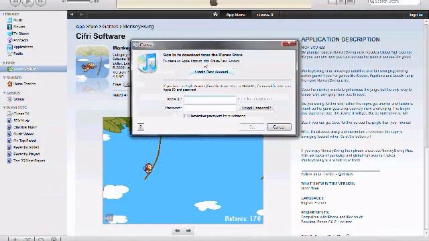This screenshot has width=429, height=241.
Task: Switch to the iTunes U tab
Action: click(x=265, y=15)
